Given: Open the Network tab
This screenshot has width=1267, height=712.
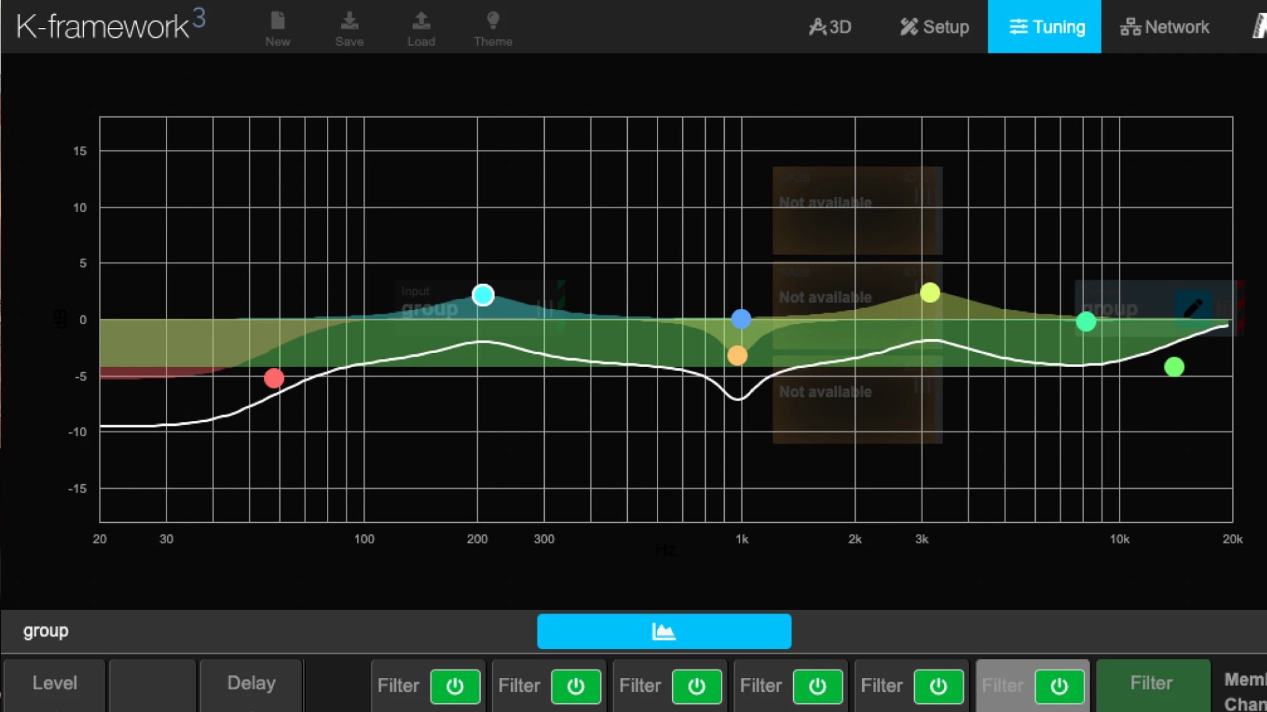Looking at the screenshot, I should (1164, 27).
